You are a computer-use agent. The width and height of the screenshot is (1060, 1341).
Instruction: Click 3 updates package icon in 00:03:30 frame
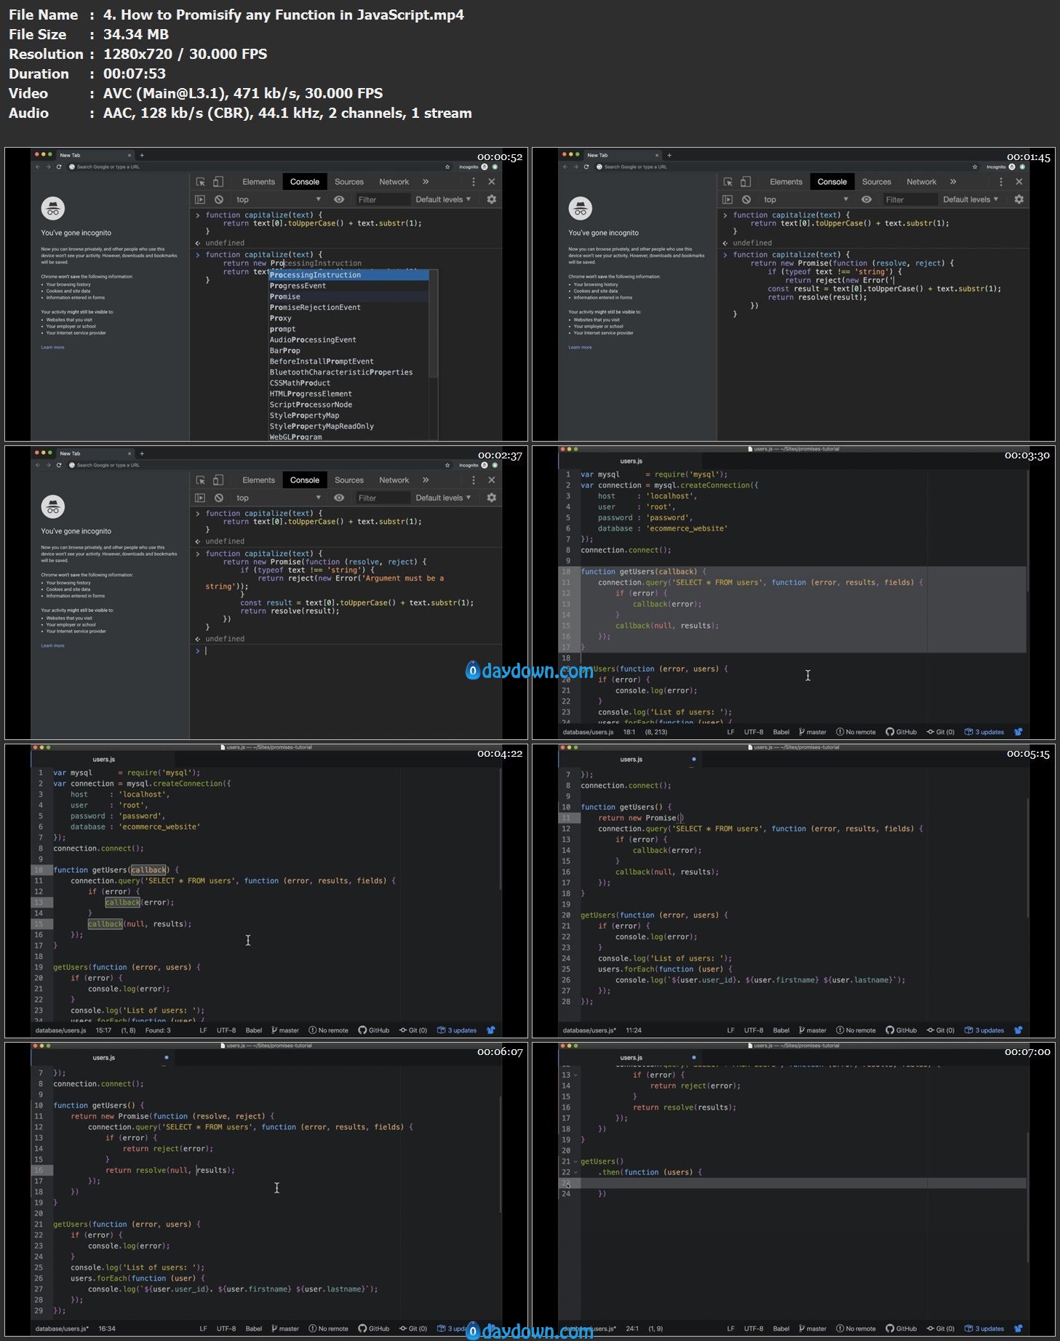tap(968, 732)
